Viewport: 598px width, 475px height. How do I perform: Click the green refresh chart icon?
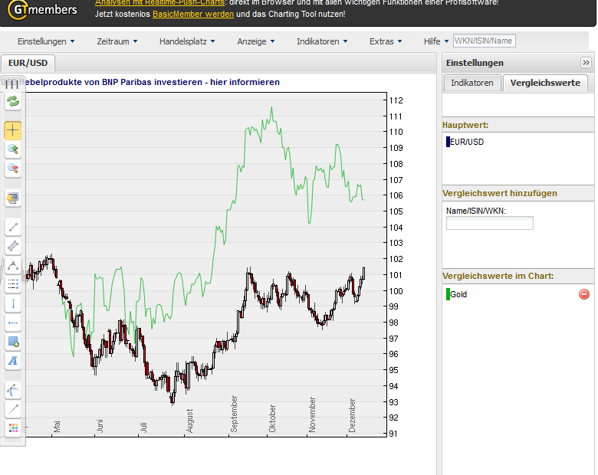coord(12,102)
